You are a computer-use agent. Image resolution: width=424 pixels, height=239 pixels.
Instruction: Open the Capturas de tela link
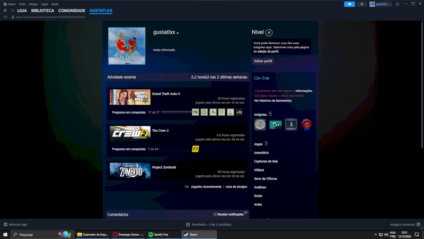click(x=266, y=161)
